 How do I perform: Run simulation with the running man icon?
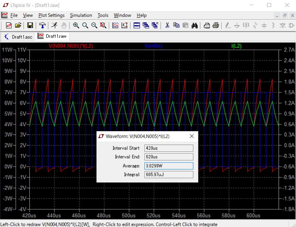(x=54, y=25)
